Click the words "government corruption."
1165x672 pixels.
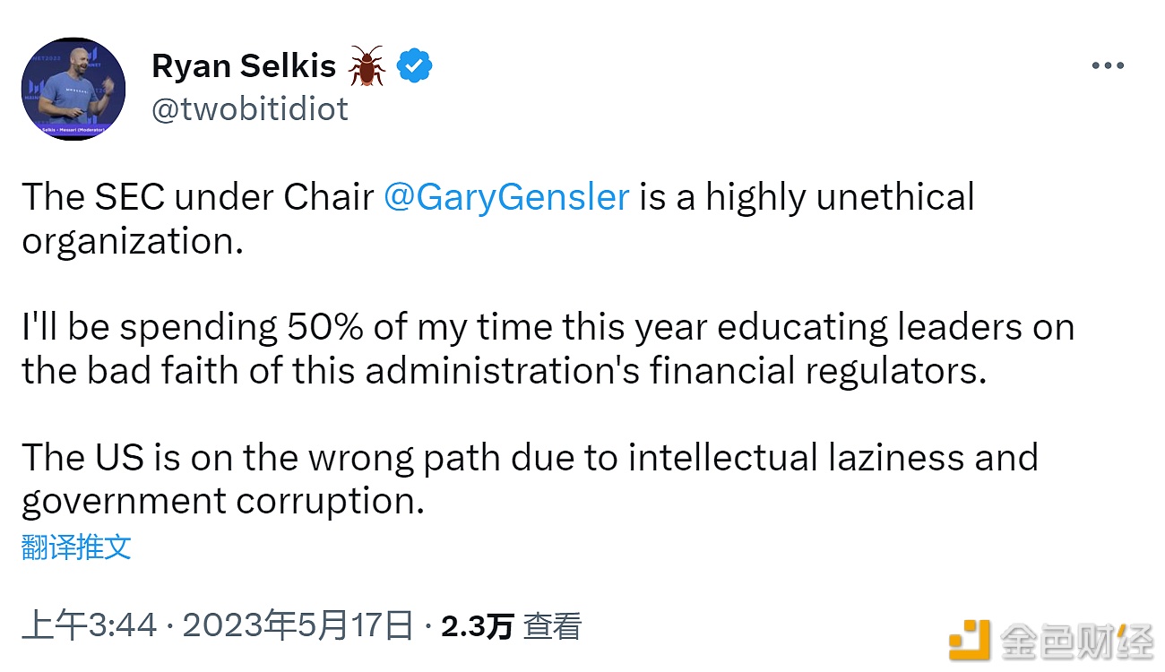(222, 502)
